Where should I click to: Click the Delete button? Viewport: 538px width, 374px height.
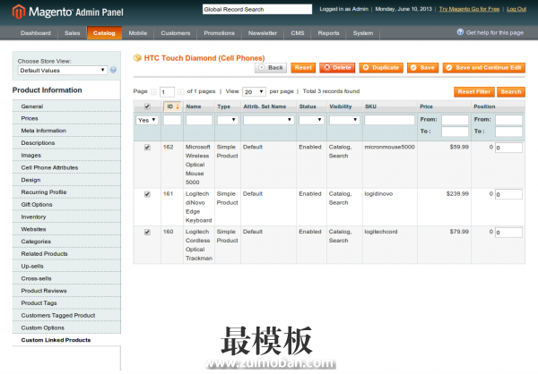pos(337,68)
